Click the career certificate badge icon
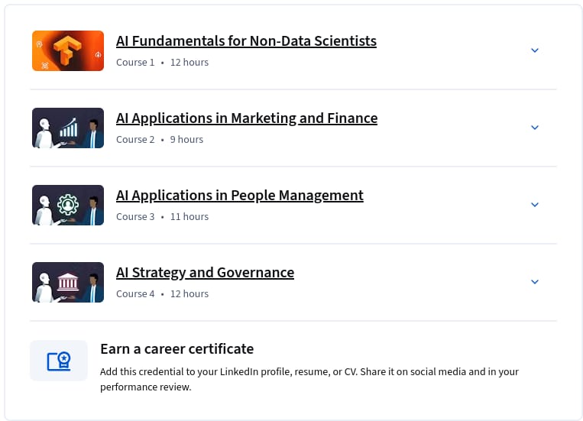The width and height of the screenshot is (583, 421). [x=59, y=361]
